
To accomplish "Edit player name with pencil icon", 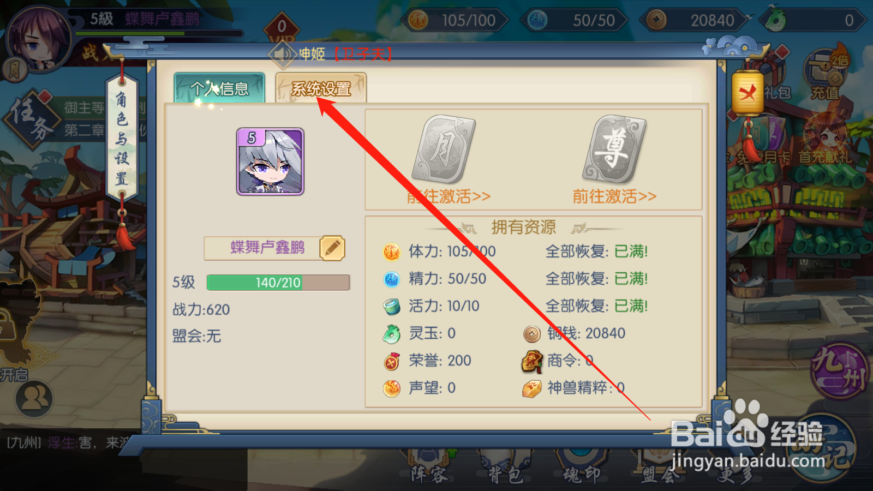I will pyautogui.click(x=332, y=248).
